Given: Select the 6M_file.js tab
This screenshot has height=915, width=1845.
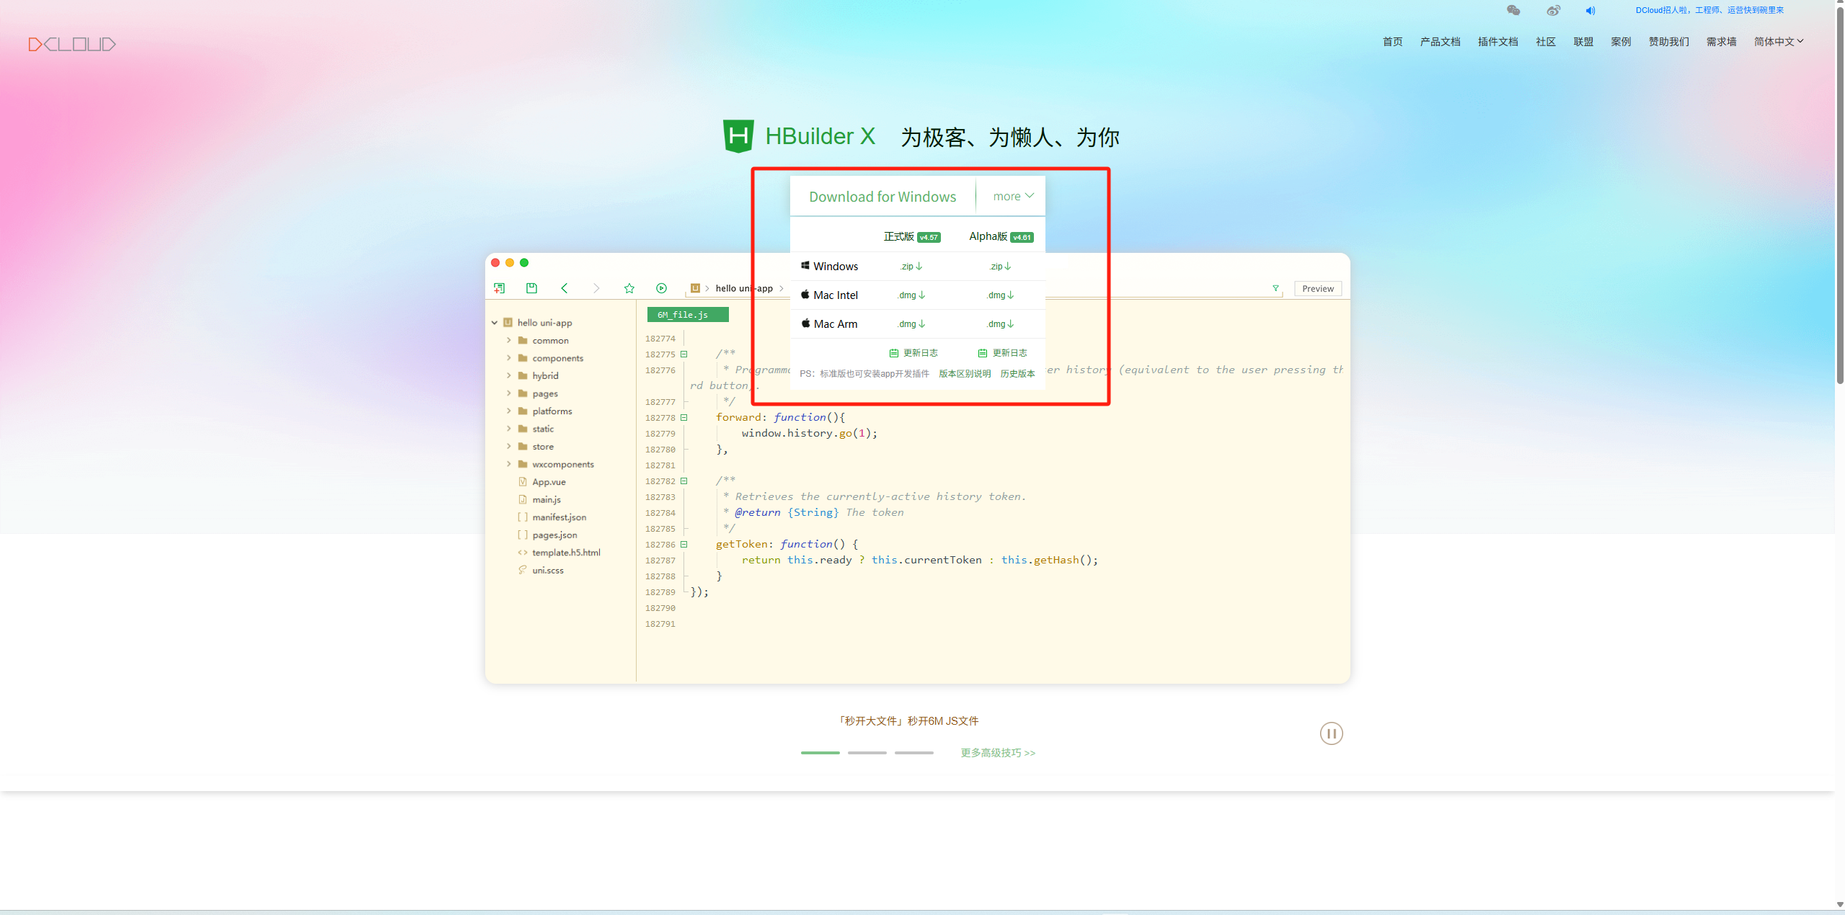Looking at the screenshot, I should coord(688,315).
